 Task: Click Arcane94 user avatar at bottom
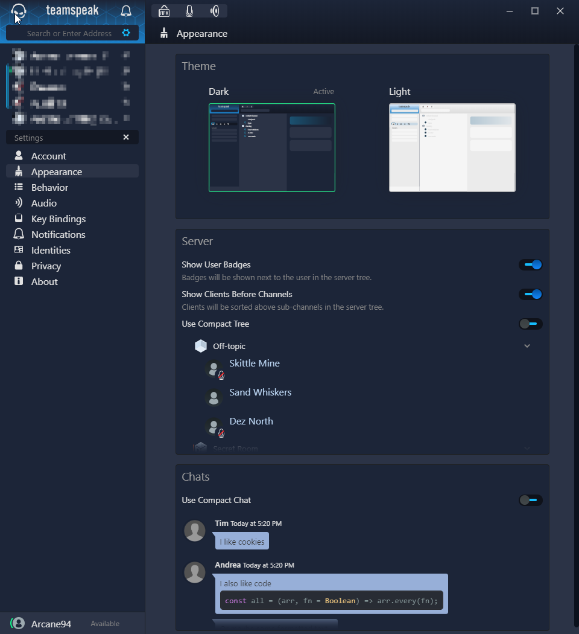[x=19, y=624]
